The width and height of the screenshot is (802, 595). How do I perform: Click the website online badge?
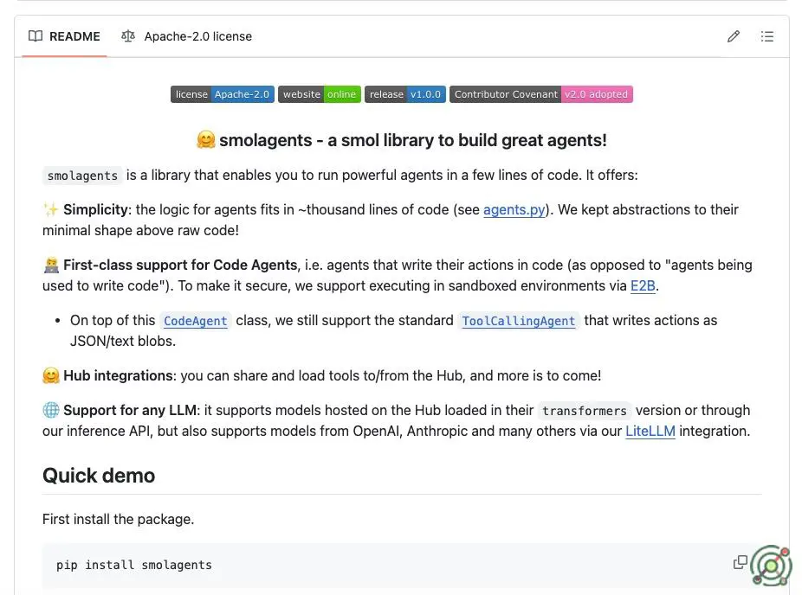coord(320,94)
